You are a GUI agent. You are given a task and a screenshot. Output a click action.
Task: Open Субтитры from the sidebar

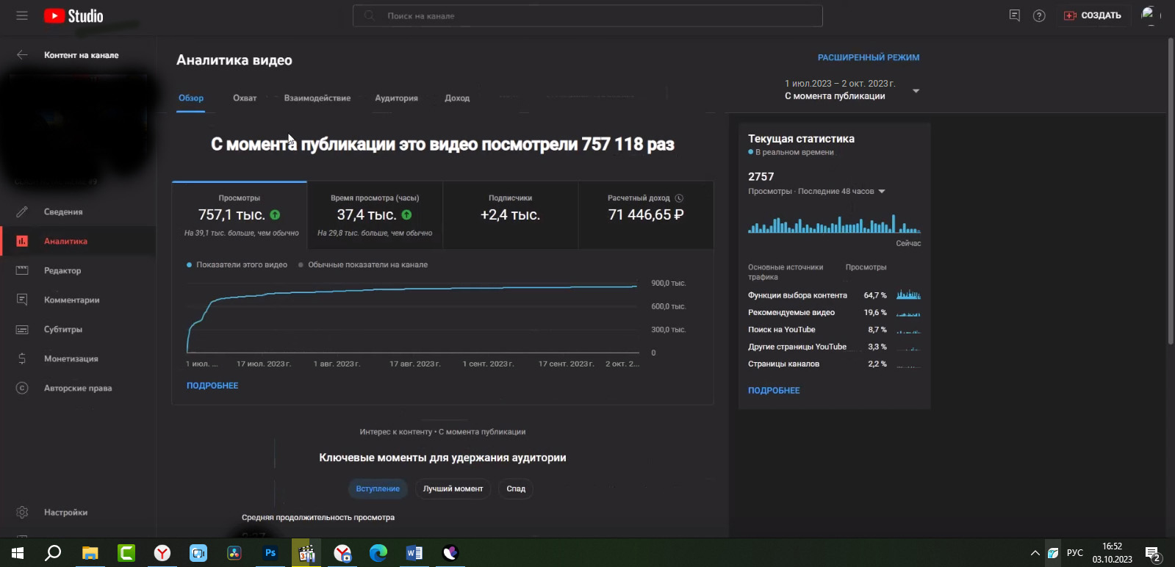point(62,329)
